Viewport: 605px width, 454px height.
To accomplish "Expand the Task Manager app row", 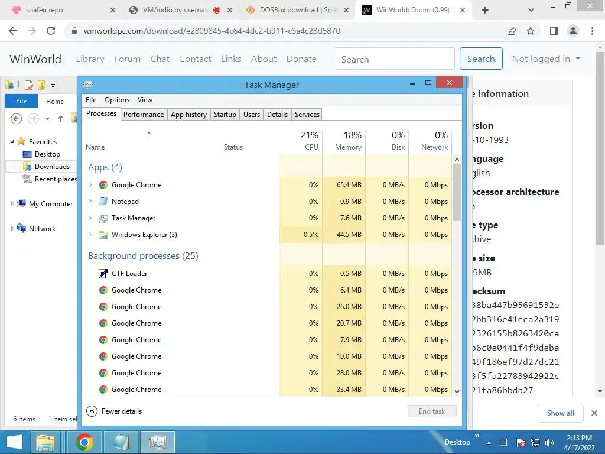I will (x=90, y=218).
